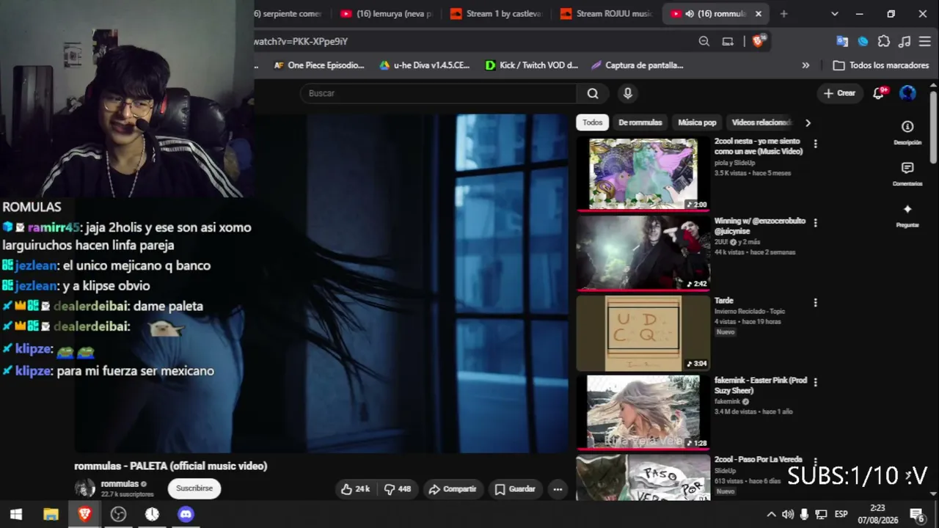Open the zoom magnifier in address bar
Viewport: 939px width, 528px height.
704,41
